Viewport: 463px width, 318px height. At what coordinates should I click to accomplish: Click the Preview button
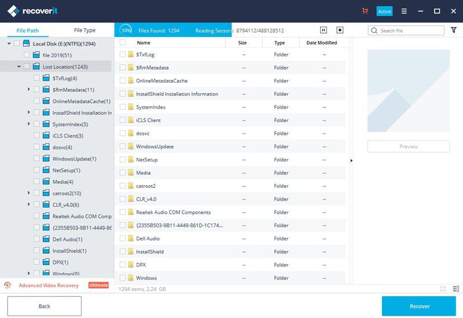[x=409, y=146]
